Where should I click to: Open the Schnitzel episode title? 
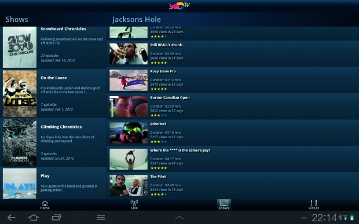pyautogui.click(x=158, y=124)
